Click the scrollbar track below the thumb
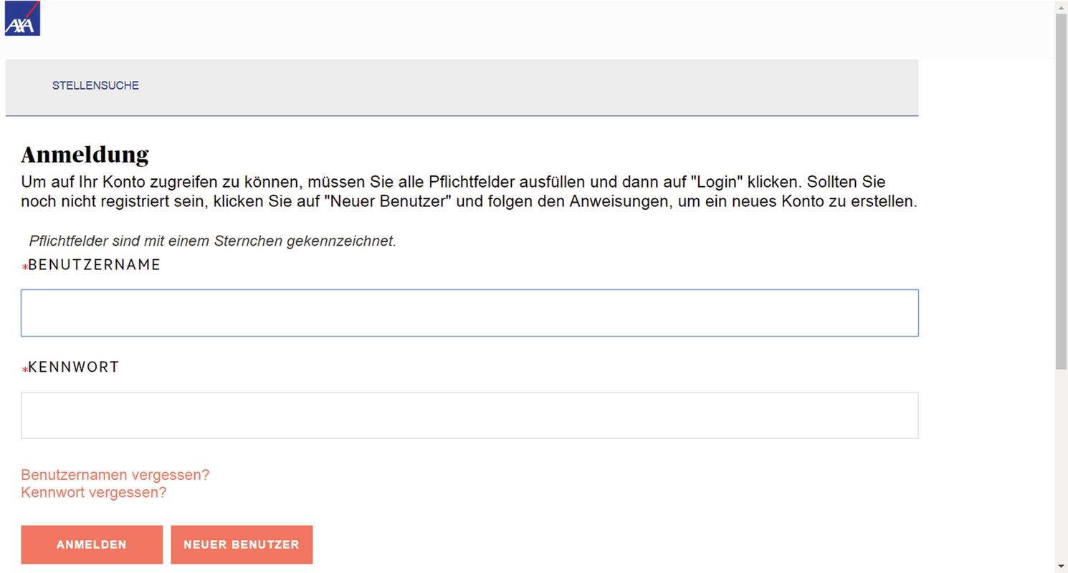 pos(1062,466)
